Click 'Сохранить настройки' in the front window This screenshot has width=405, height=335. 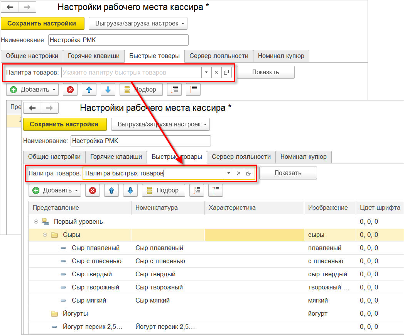[64, 124]
